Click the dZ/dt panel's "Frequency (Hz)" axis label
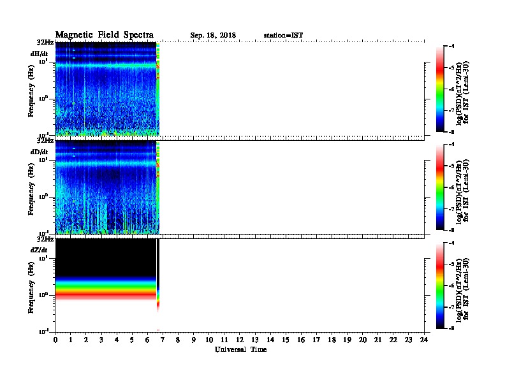 pyautogui.click(x=31, y=287)
